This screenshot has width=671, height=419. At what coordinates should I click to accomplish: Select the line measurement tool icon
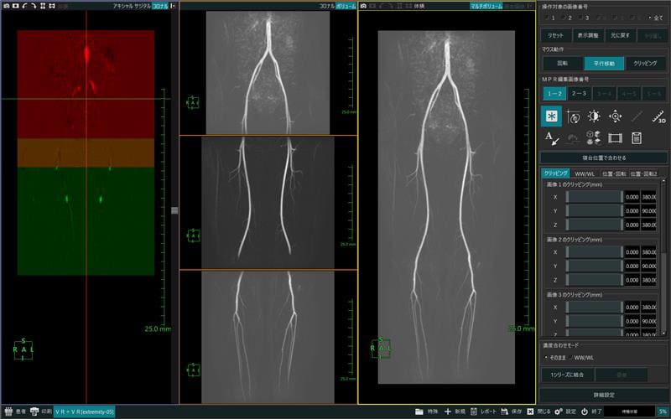(x=637, y=116)
